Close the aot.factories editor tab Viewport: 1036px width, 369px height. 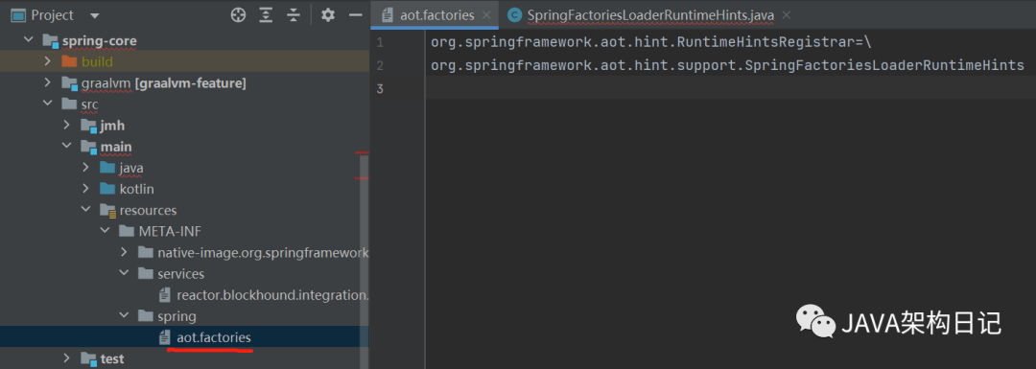485,15
